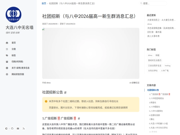Image resolution: width=180 pixels, height=135 pixels.
Task: Open 分类 in the sidebar menu
Action: (14, 49)
